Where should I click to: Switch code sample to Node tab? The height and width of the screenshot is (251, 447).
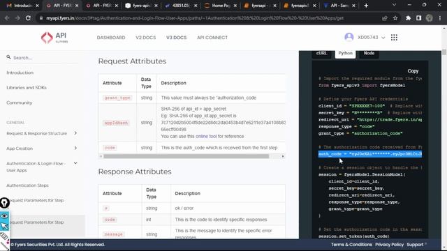pyautogui.click(x=369, y=54)
